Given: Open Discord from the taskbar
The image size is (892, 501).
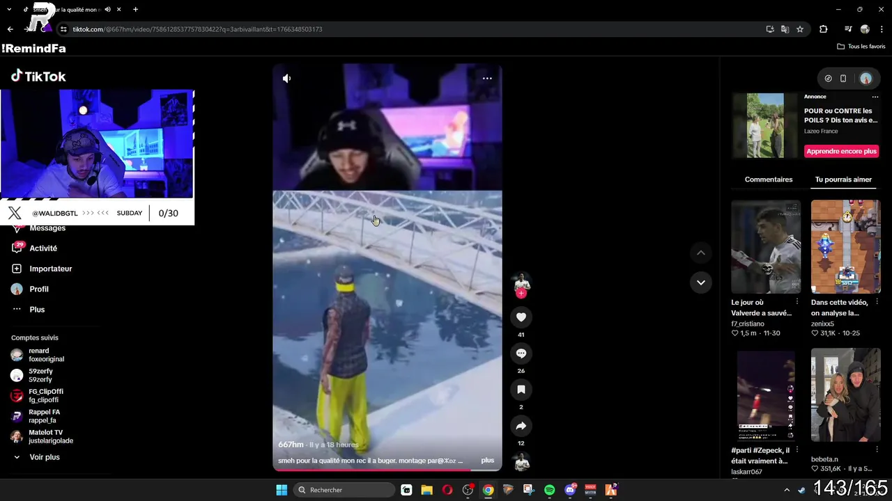Looking at the screenshot, I should pos(570,490).
